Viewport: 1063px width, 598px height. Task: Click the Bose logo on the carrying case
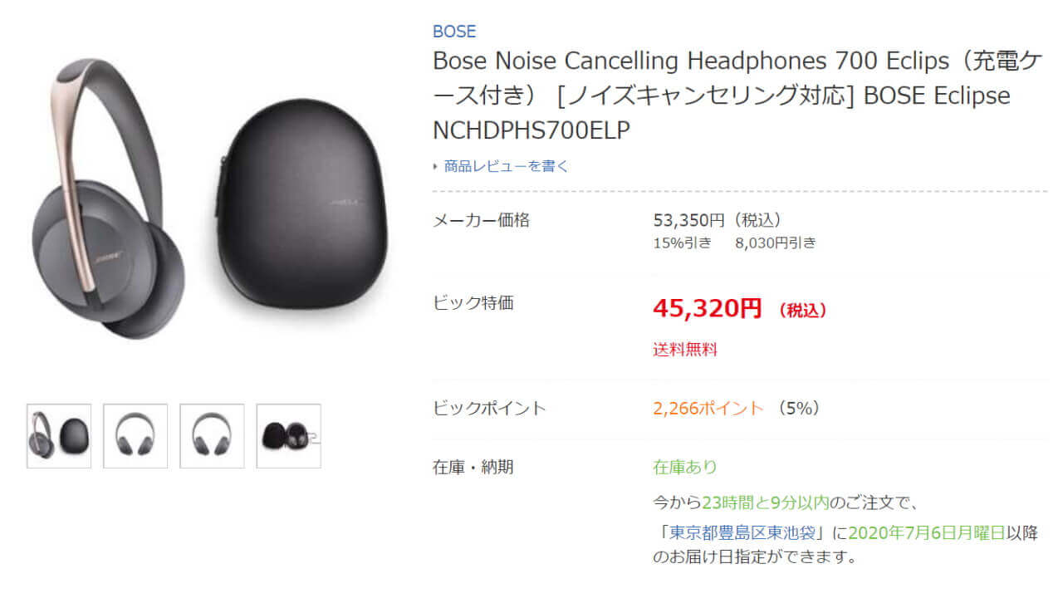pos(344,202)
